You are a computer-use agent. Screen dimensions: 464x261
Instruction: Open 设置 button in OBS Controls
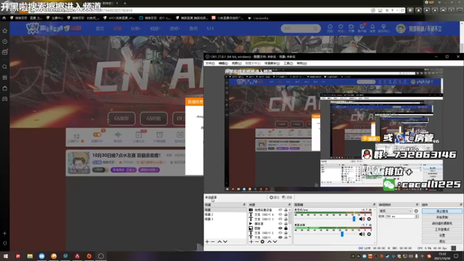click(x=442, y=235)
